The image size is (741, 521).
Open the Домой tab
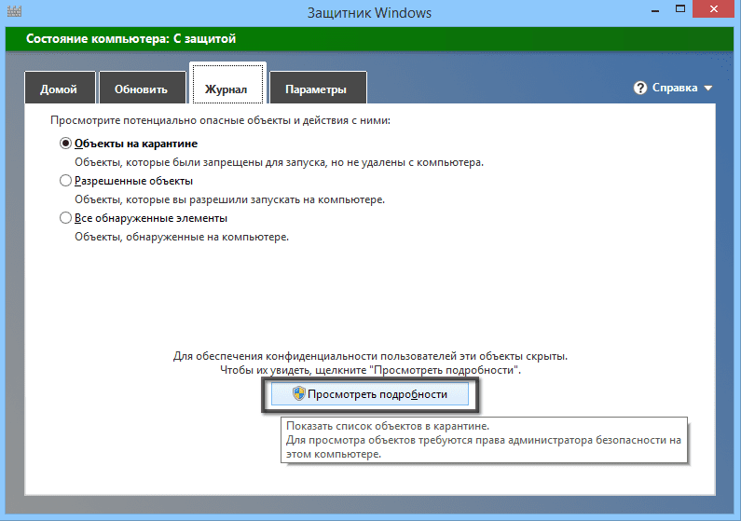pyautogui.click(x=60, y=88)
